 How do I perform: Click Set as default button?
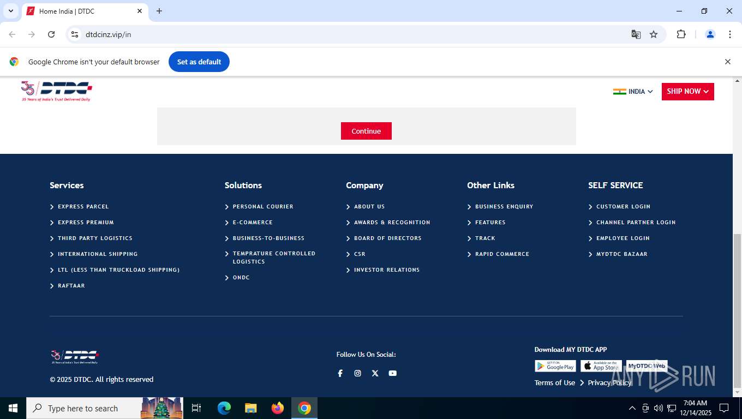(199, 62)
